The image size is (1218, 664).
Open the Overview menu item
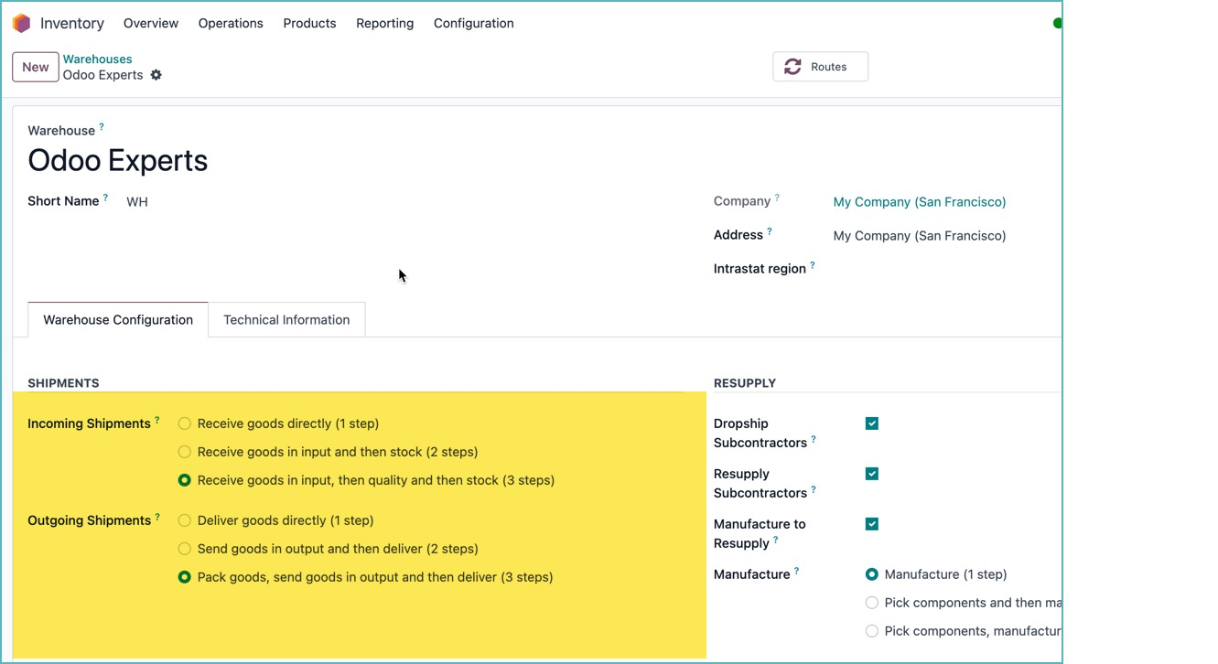tap(151, 23)
